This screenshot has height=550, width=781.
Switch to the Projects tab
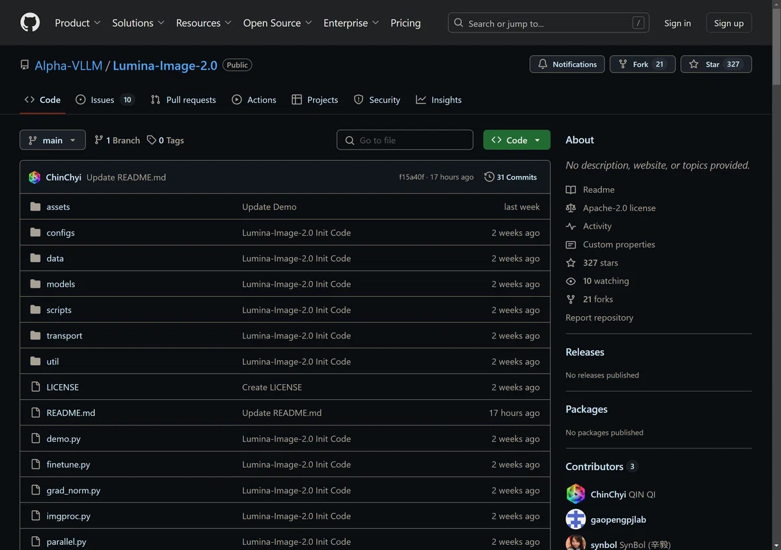tap(315, 100)
